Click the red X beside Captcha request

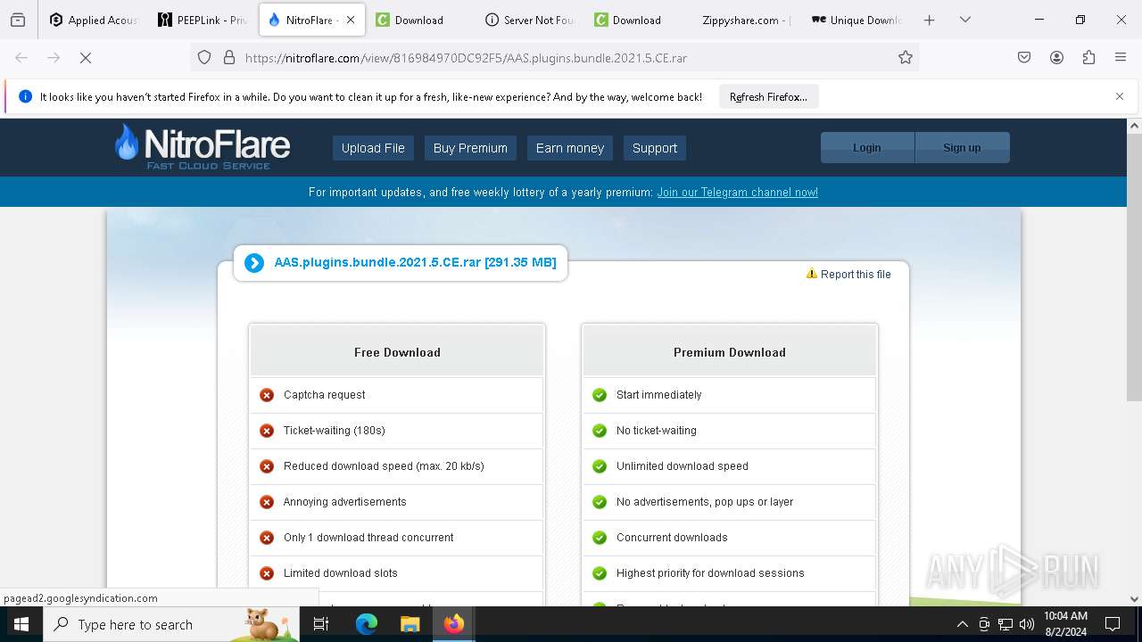(x=267, y=395)
